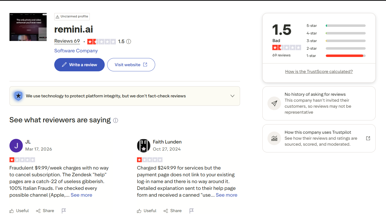Screen dimensions: 386x214
Task: Mark JL's review as Useful
Action: coord(19,211)
